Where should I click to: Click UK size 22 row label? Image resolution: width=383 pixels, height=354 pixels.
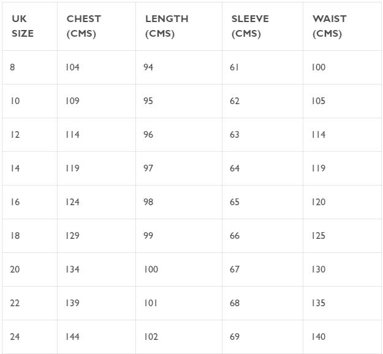click(x=15, y=303)
